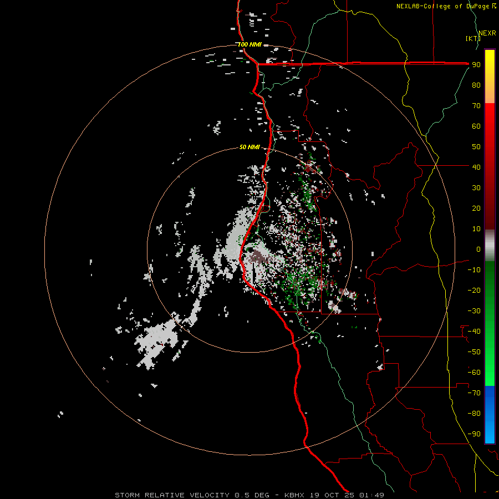Click the positive 60 value on velocity scale
The image size is (499, 499).
click(x=476, y=126)
